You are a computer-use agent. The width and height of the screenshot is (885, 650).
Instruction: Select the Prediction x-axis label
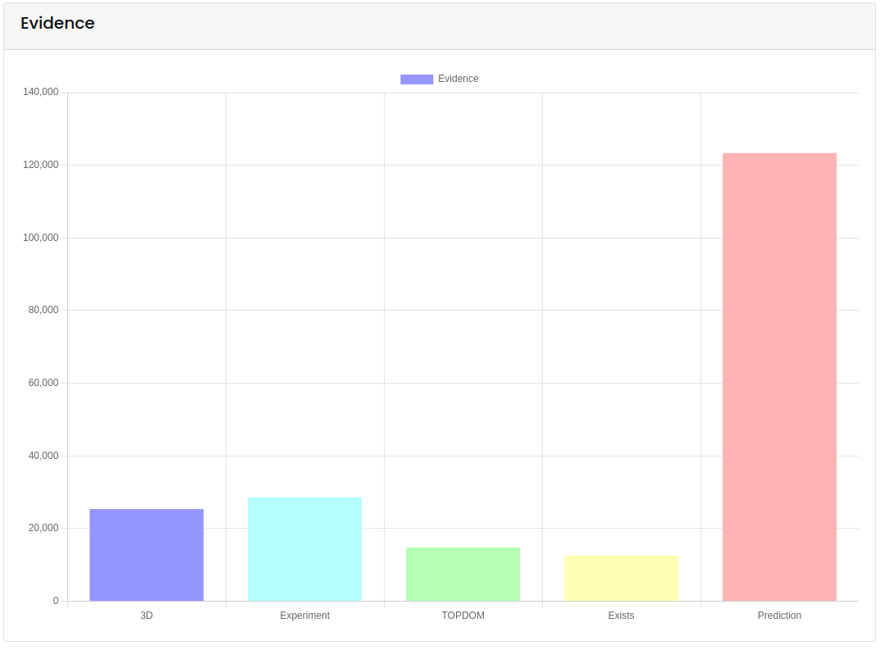[779, 616]
